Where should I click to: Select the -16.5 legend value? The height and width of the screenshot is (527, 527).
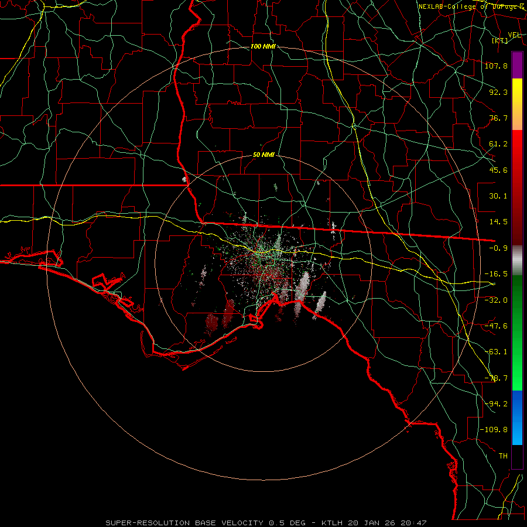[496, 274]
